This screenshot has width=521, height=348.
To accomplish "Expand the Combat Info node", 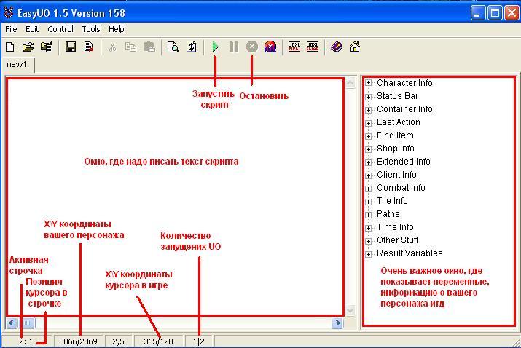I will click(368, 189).
